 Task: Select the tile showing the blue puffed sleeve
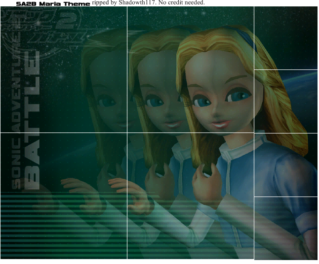pyautogui.click(x=286, y=165)
